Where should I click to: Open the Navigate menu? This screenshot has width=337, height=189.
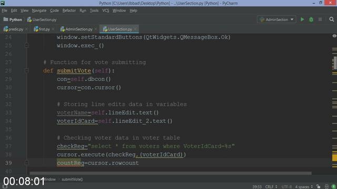click(39, 10)
